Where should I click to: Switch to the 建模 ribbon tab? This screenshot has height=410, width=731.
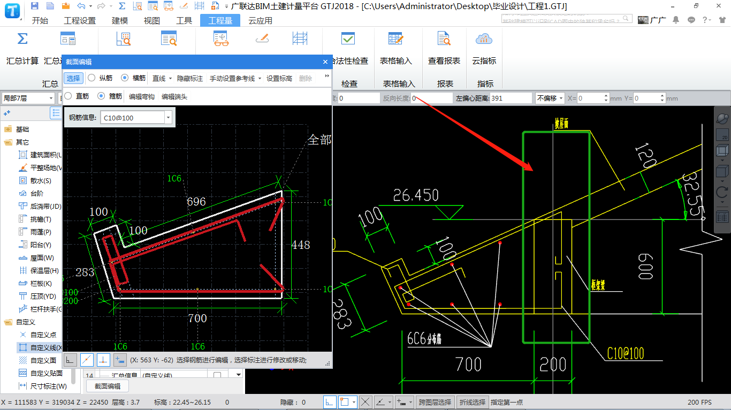pyautogui.click(x=120, y=20)
